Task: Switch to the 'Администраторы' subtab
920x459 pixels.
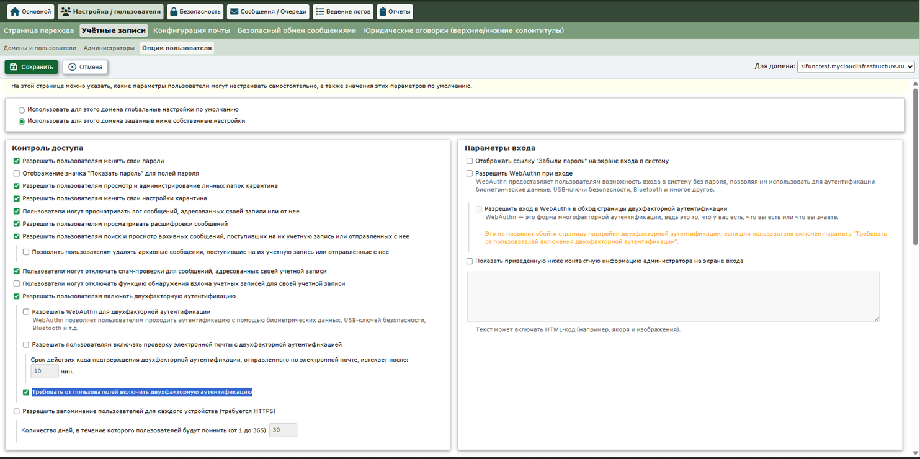Action: (109, 48)
